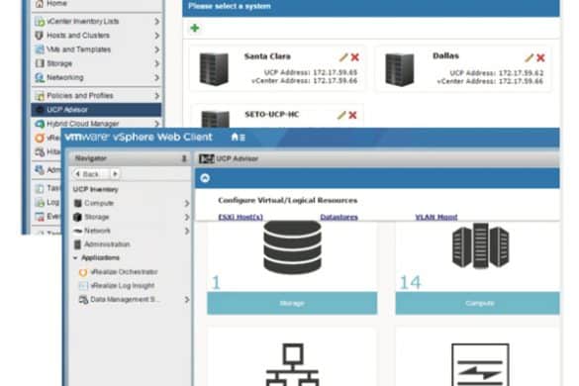579x386 pixels.
Task: Open vRealize Log Insight
Action: click(x=123, y=286)
